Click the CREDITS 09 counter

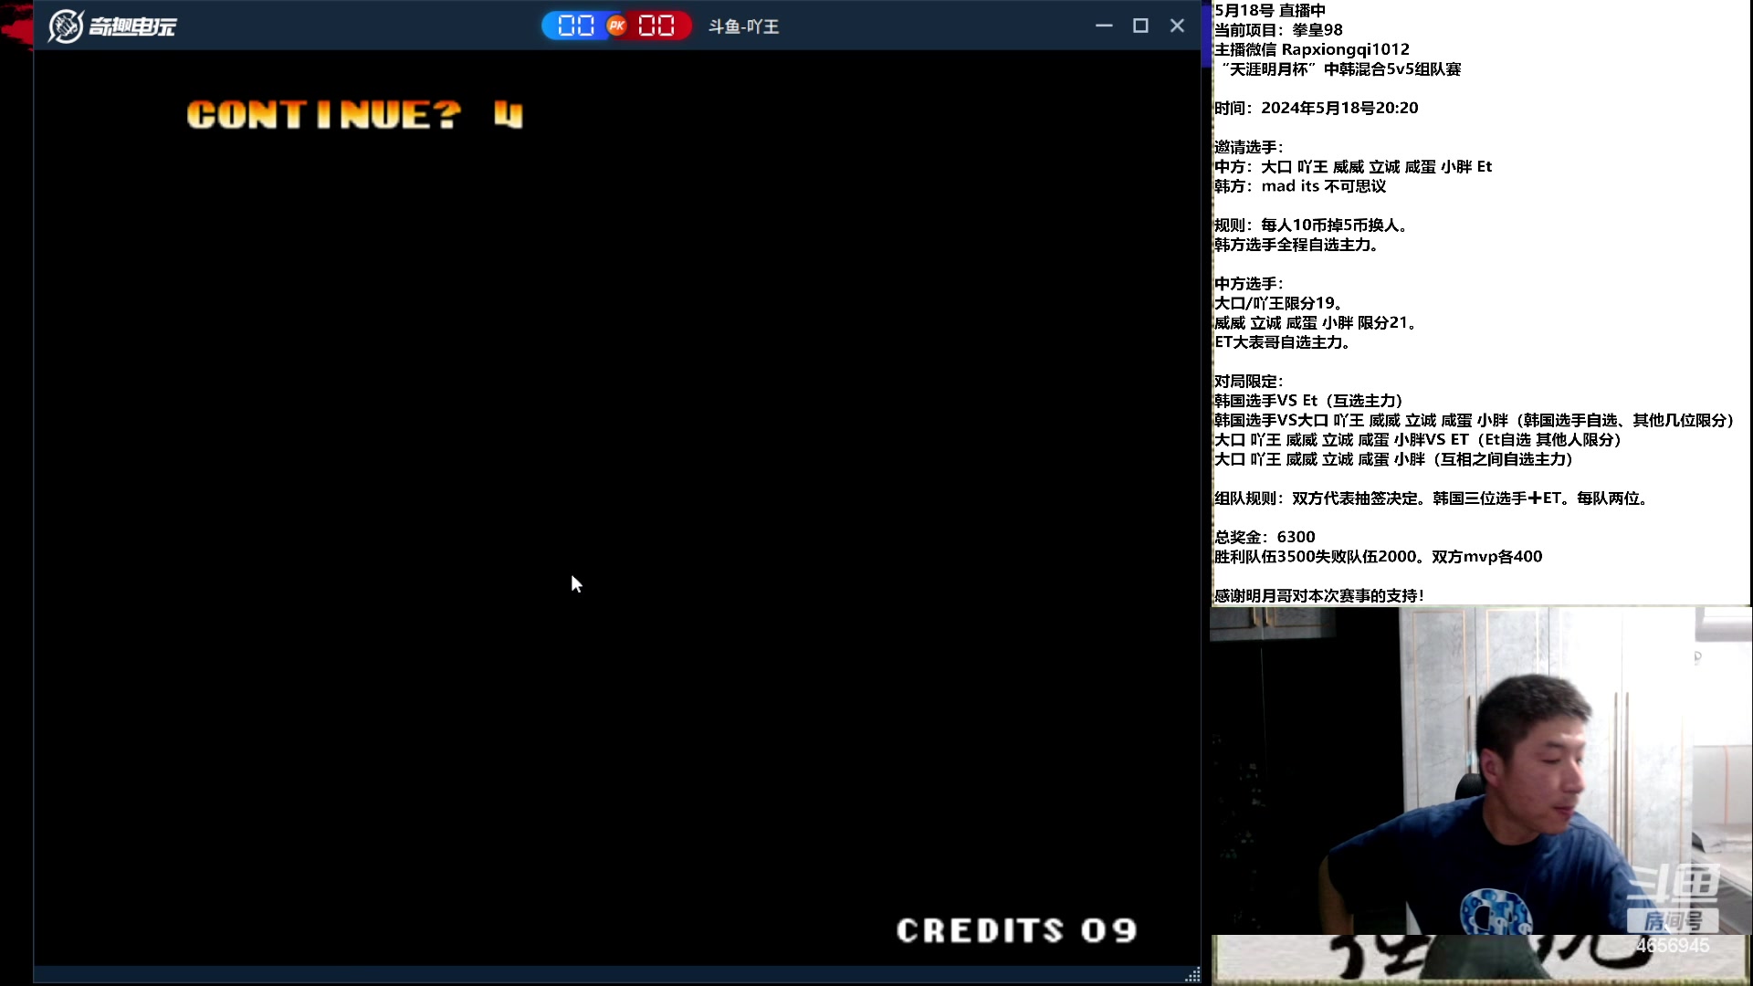1017,930
